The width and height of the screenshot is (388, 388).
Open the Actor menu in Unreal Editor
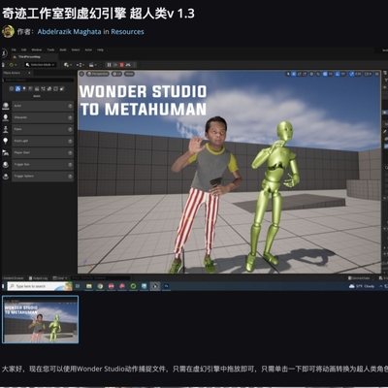(88, 49)
